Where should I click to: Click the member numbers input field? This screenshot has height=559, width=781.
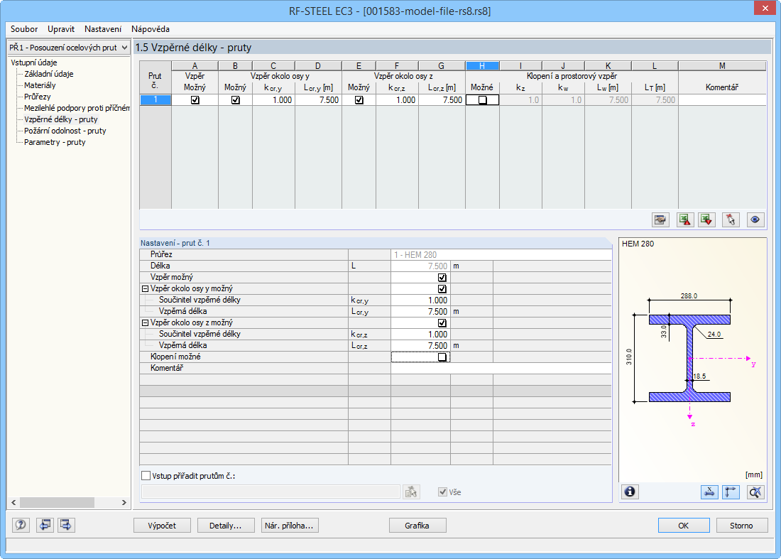coord(271,492)
